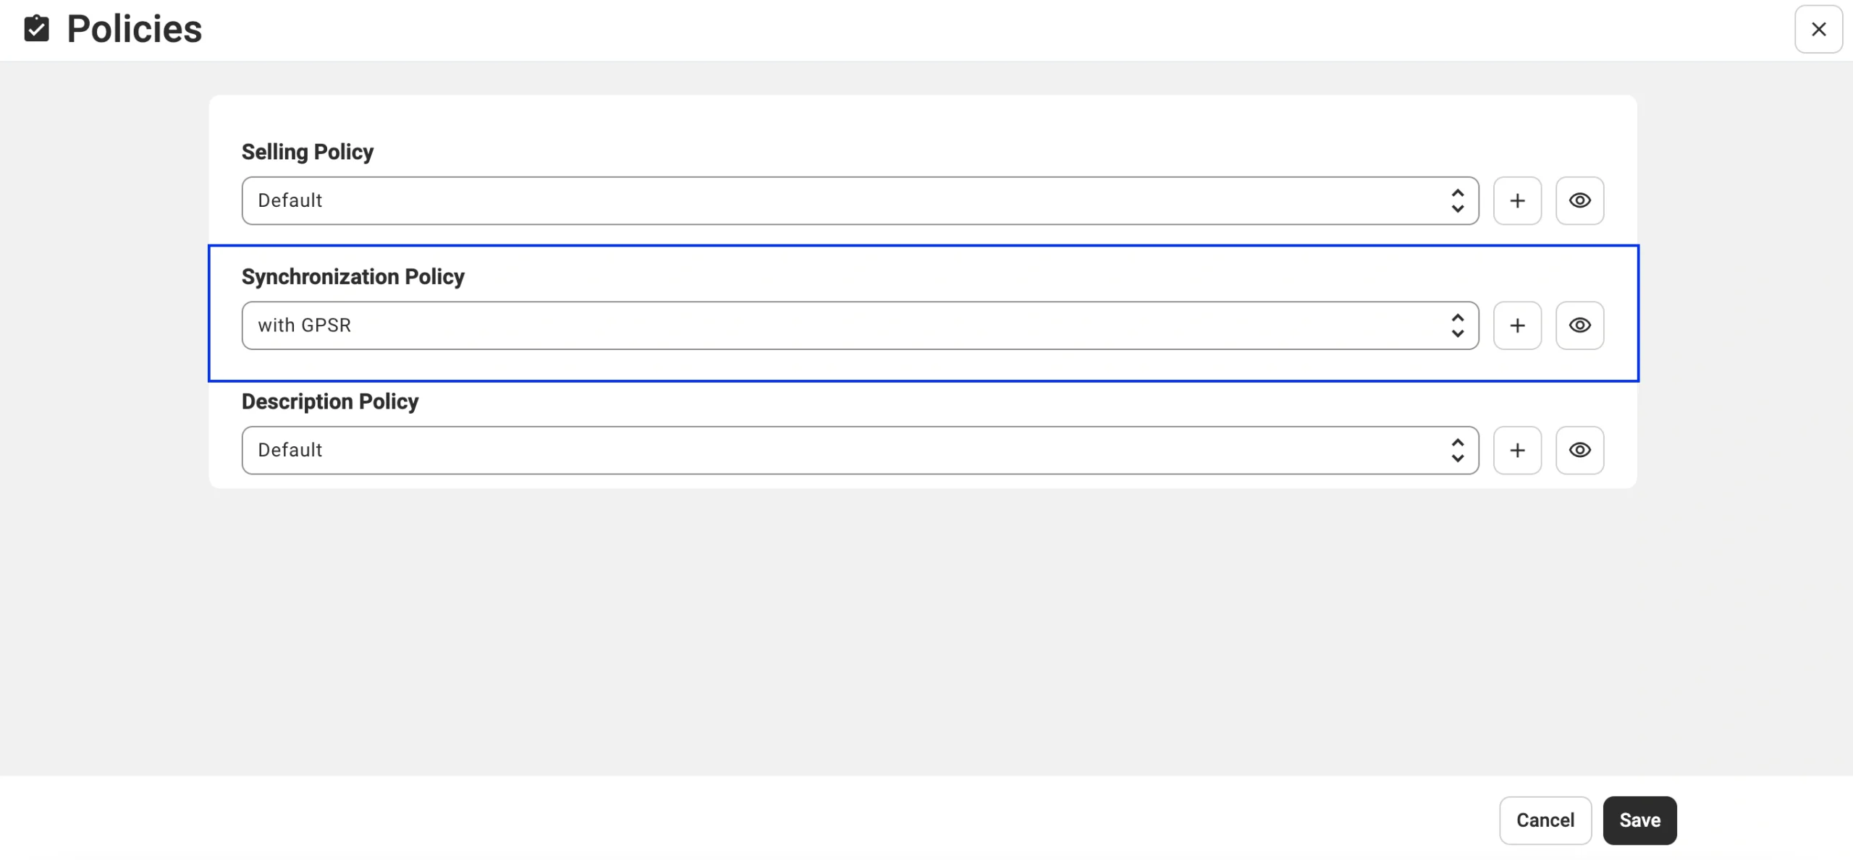Screen dimensions: 1853x860
Task: View the Selling Policy using eye icon
Action: pos(1579,200)
